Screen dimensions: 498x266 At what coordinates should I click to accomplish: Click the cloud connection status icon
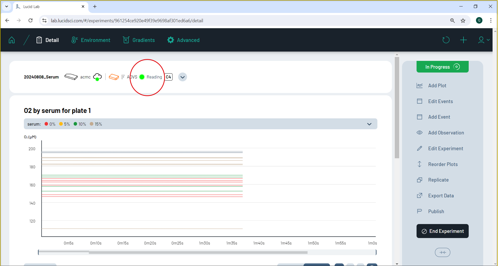(97, 77)
